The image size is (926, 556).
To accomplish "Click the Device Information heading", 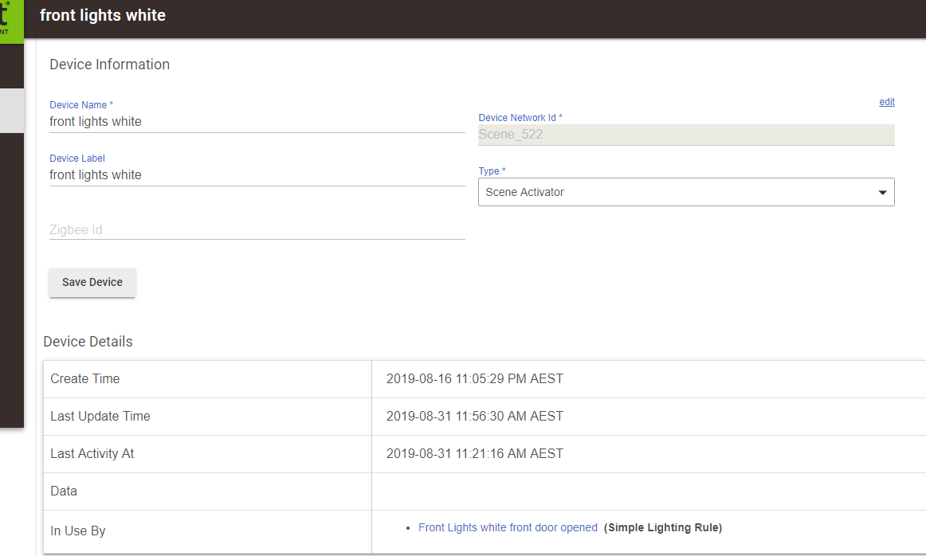I will tap(109, 65).
